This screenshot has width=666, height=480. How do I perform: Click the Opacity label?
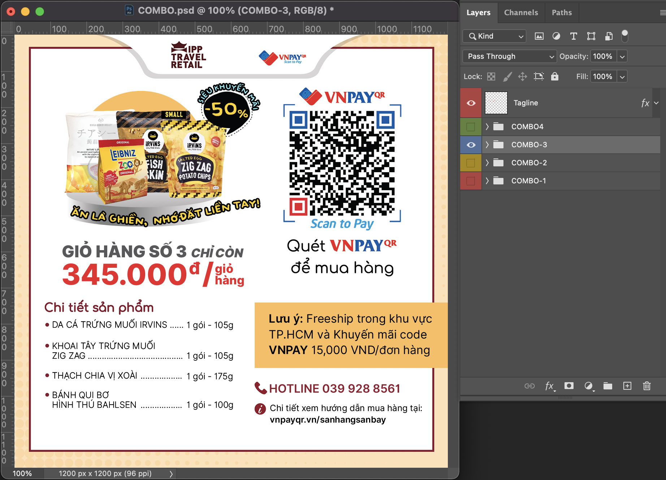tap(574, 56)
